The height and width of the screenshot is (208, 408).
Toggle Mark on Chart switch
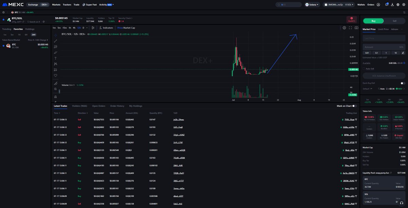[x=355, y=106]
